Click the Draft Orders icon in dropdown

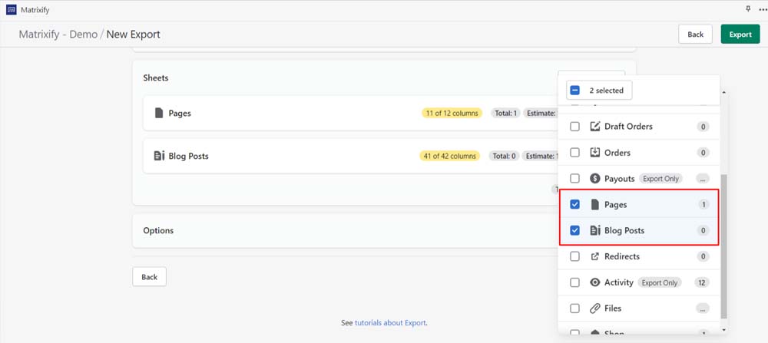click(x=594, y=127)
